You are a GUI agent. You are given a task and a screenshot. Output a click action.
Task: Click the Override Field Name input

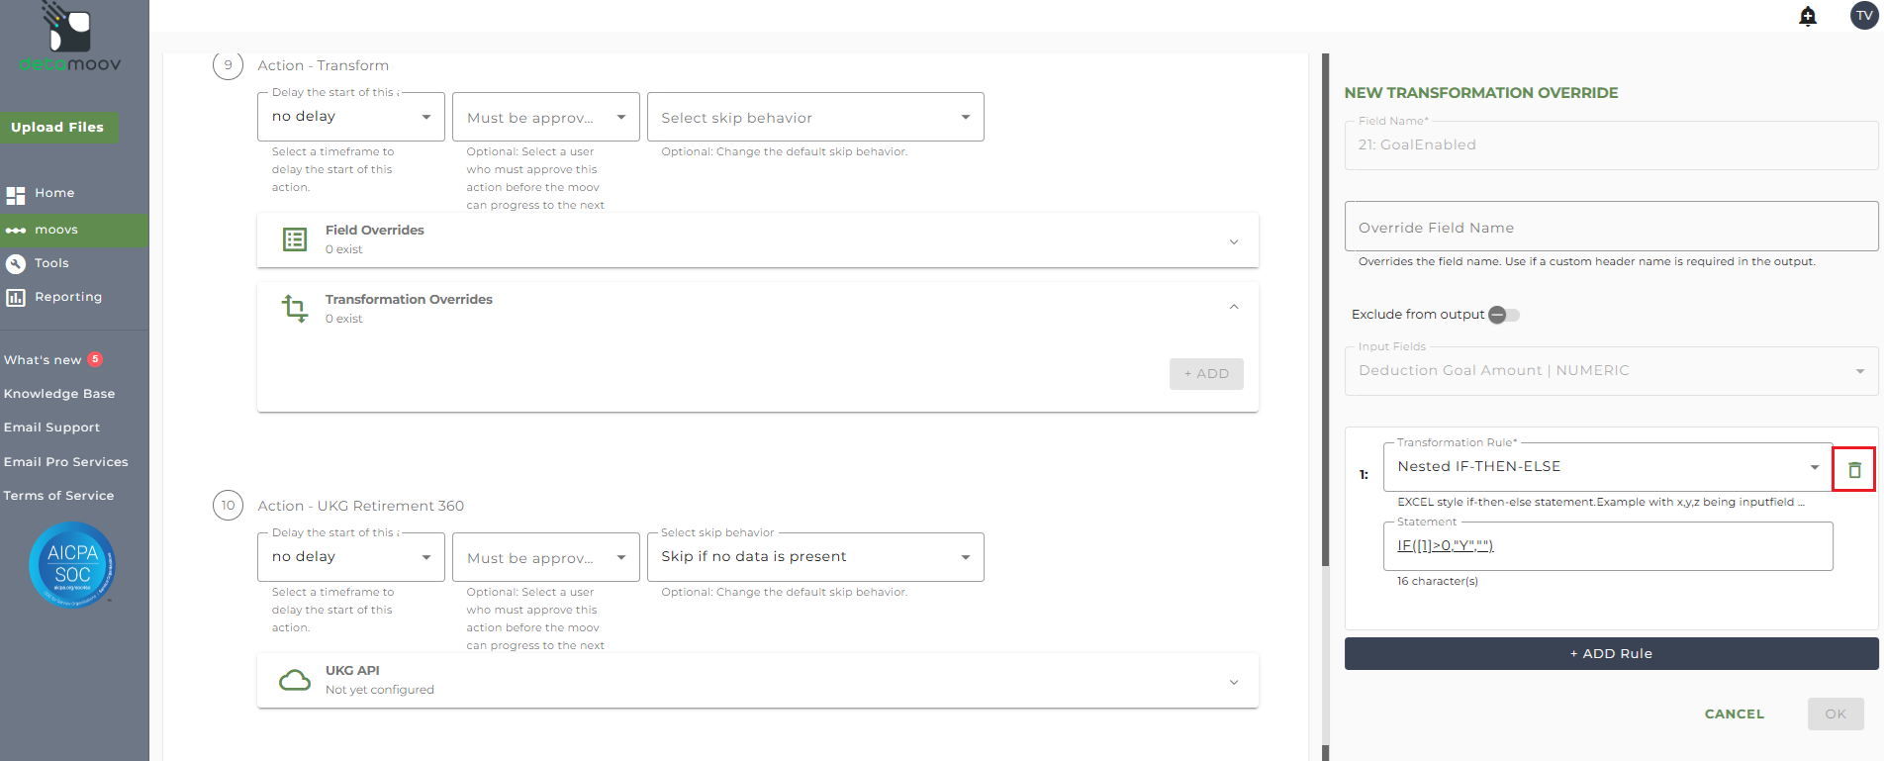[1610, 228]
